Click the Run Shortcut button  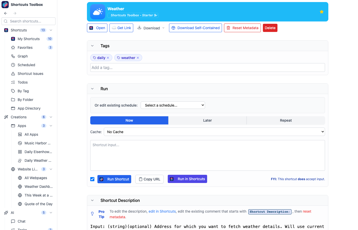(114, 179)
